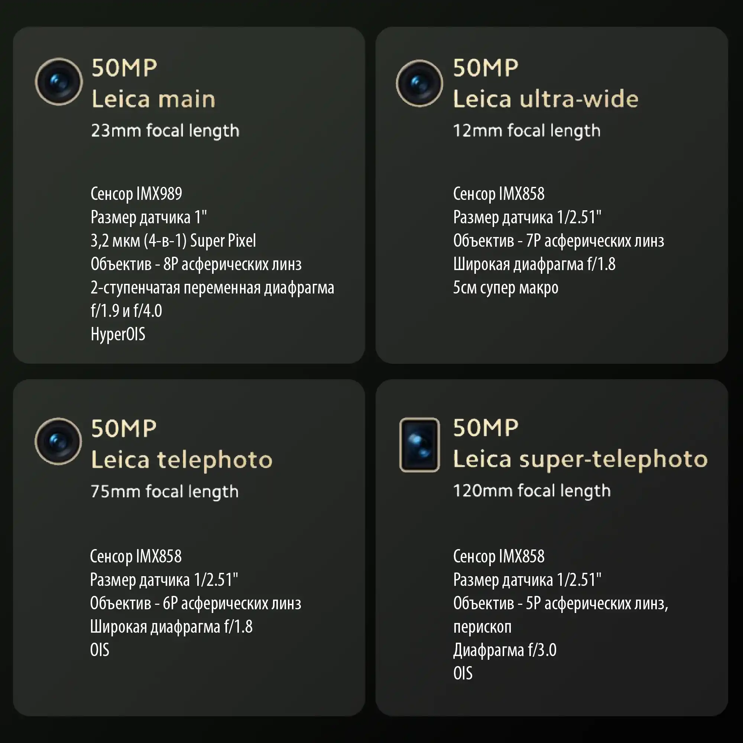The width and height of the screenshot is (743, 743).
Task: Click the Leica ultra-wide lens icon
Action: [419, 83]
